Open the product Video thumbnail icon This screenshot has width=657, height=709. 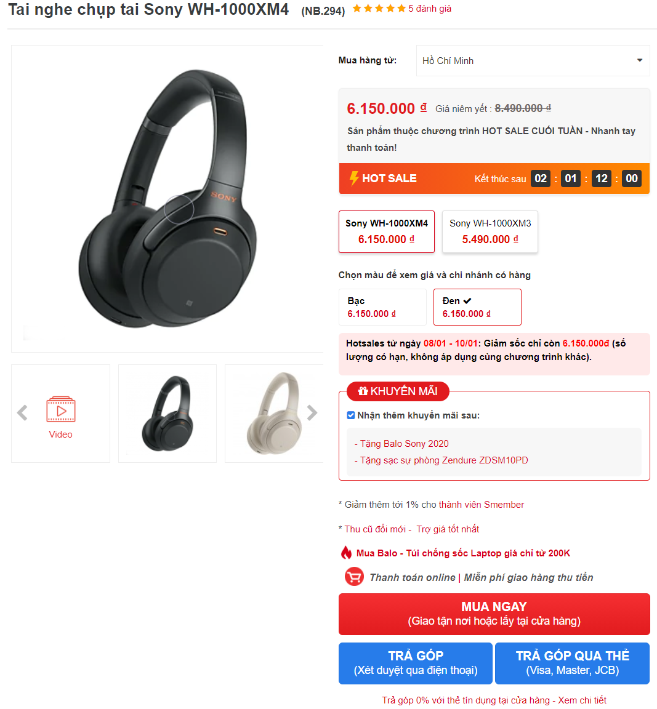(60, 409)
